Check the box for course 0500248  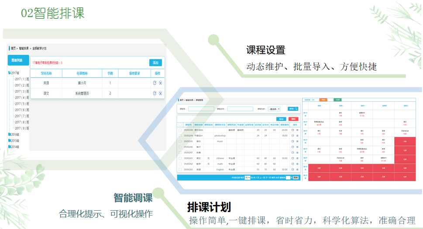180,130
